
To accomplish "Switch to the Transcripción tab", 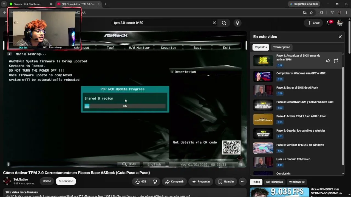I will coord(282,47).
